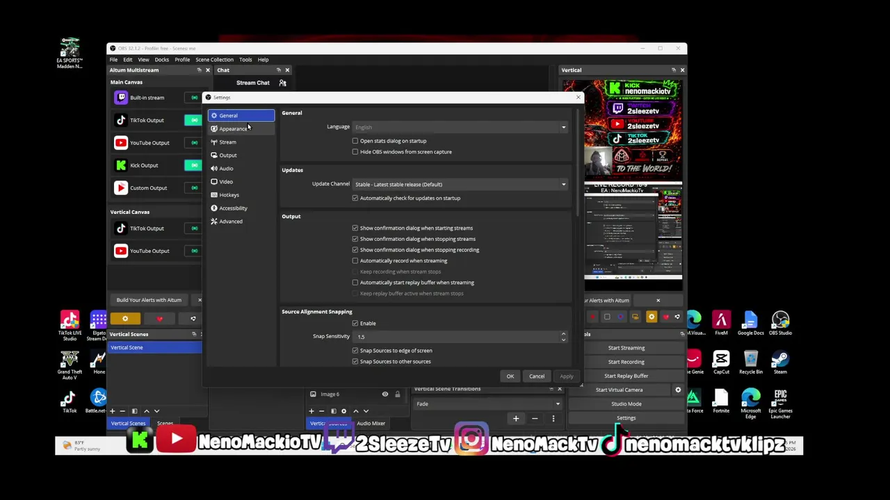Toggle confirmation dialog when starting streams
Image resolution: width=890 pixels, height=500 pixels.
[355, 228]
